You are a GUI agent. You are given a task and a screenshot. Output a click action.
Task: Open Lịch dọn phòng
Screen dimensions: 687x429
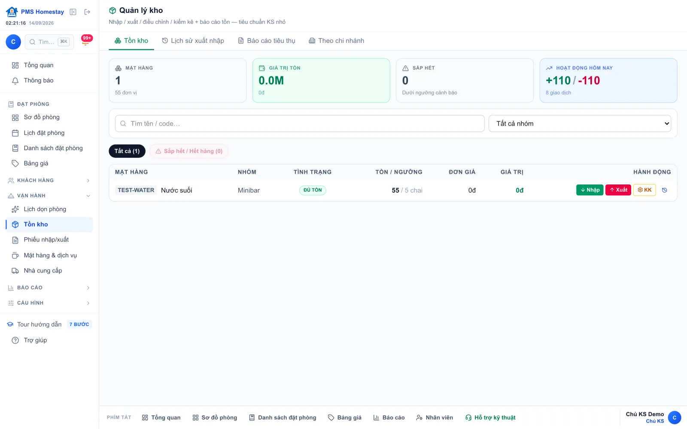[49, 209]
